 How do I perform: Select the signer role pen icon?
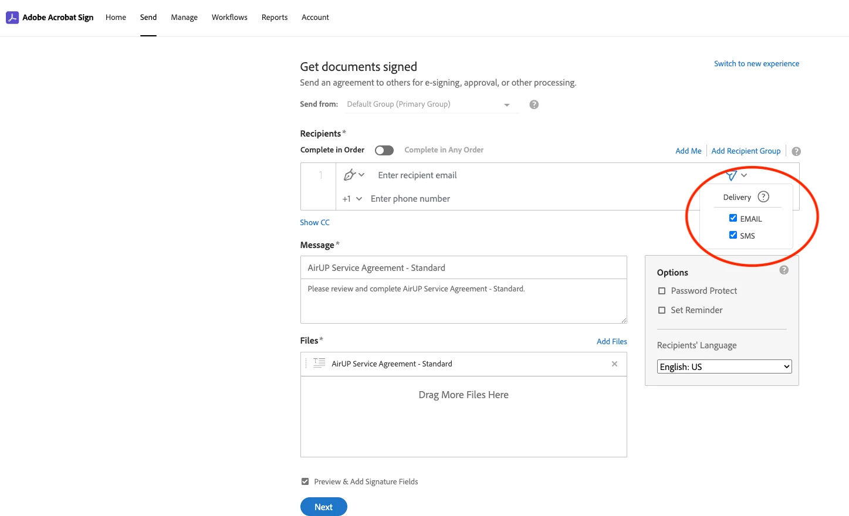(x=350, y=175)
